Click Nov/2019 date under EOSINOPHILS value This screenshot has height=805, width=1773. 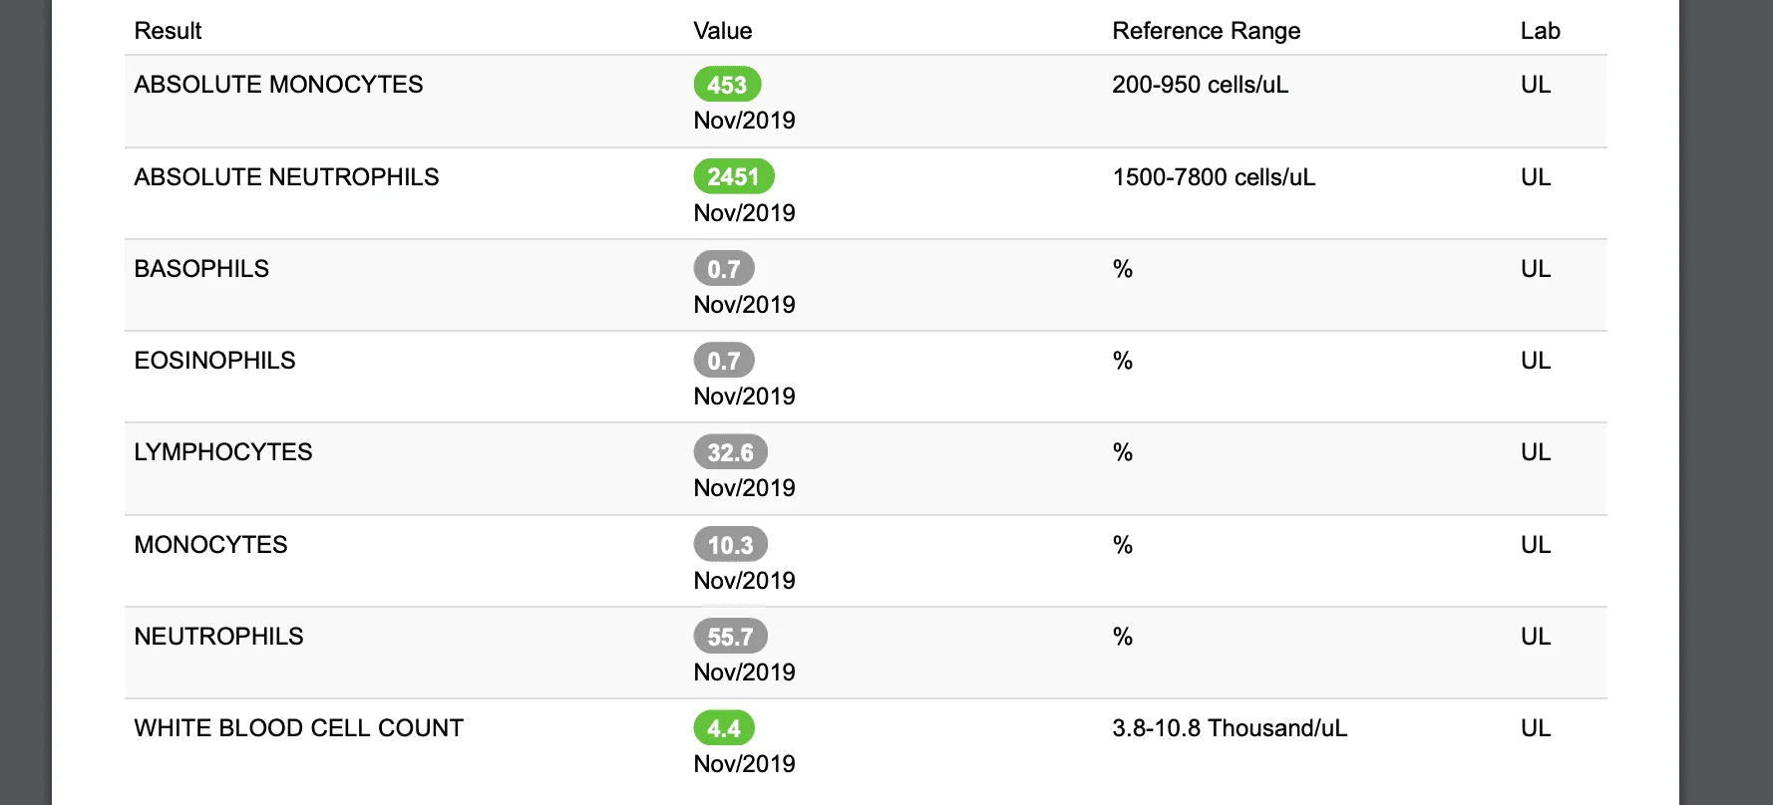tap(745, 397)
